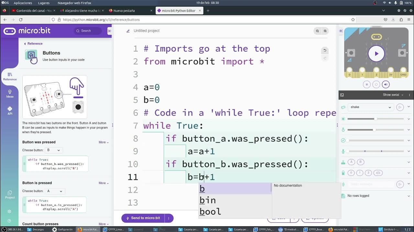Open the help question mark icon

9,221
